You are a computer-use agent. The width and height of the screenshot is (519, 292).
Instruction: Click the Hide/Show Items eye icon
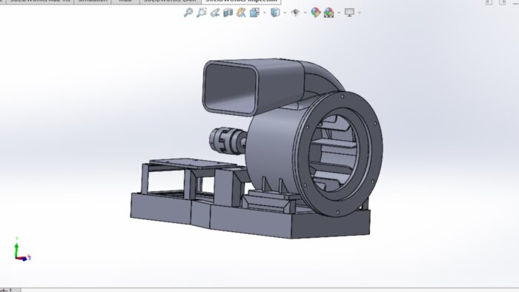click(x=295, y=13)
